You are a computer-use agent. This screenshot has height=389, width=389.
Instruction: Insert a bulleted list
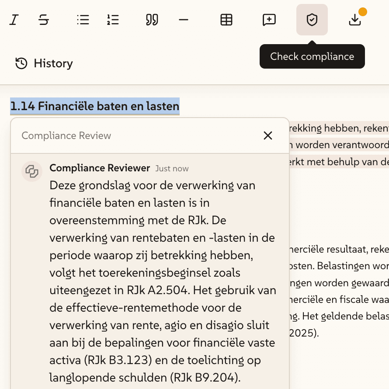tap(83, 20)
